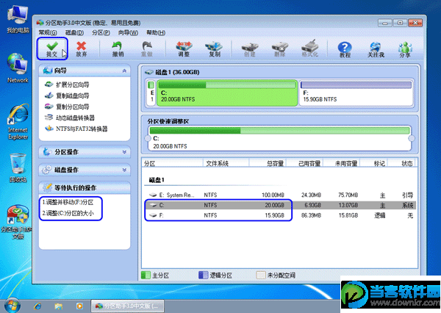Open the Network desktop icon
Screen dimensions: 441x313
(x=18, y=68)
